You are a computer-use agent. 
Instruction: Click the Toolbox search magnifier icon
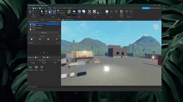point(56,43)
